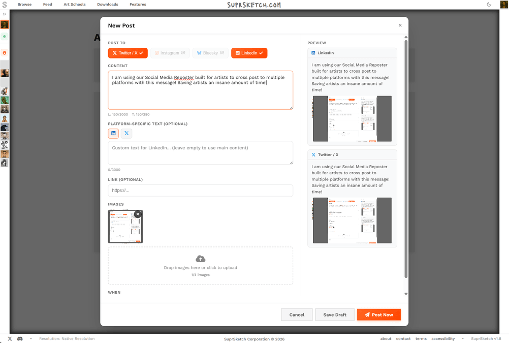Toggle Bluesky as post target
Image resolution: width=509 pixels, height=343 pixels.
click(x=210, y=53)
